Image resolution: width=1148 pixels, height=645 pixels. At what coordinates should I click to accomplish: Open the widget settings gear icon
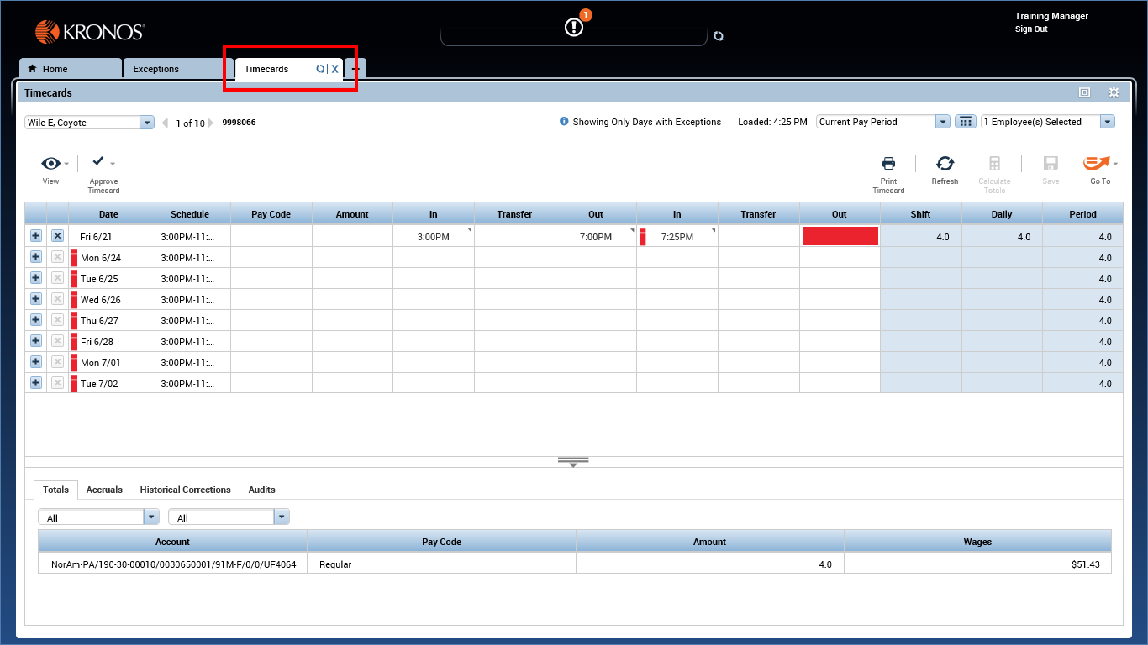click(1114, 92)
